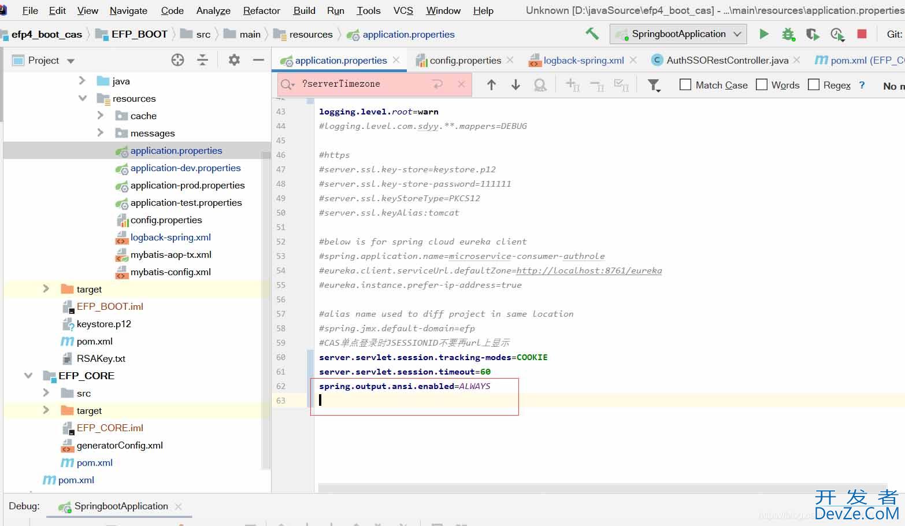This screenshot has height=526, width=905.
Task: Click efp4_boot_cas breadcrumb
Action: click(x=47, y=34)
